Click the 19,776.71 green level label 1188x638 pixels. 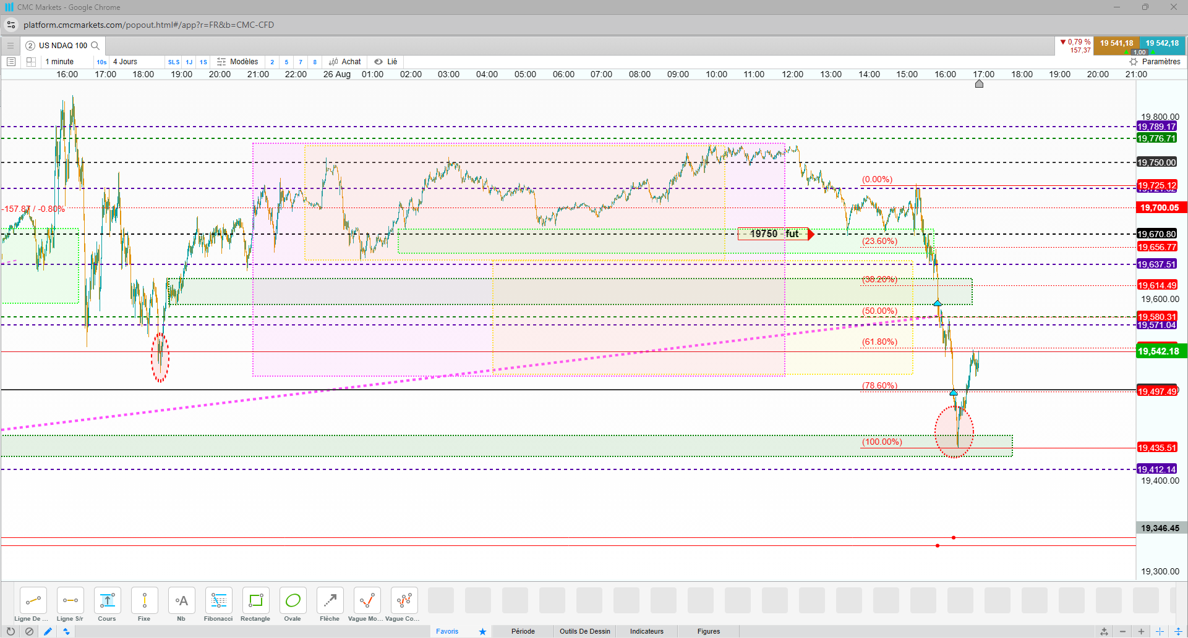tap(1156, 138)
